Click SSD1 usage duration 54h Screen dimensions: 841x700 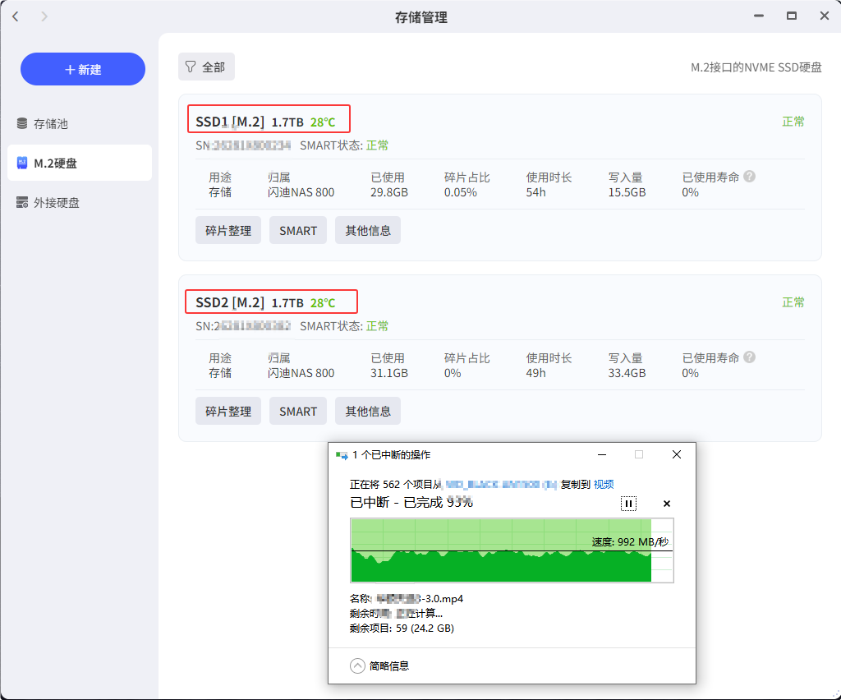(x=535, y=192)
